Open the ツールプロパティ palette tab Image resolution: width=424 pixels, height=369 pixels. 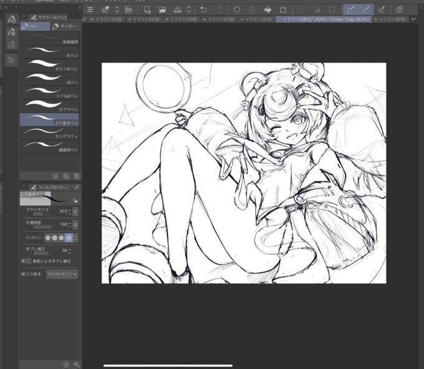click(50, 187)
